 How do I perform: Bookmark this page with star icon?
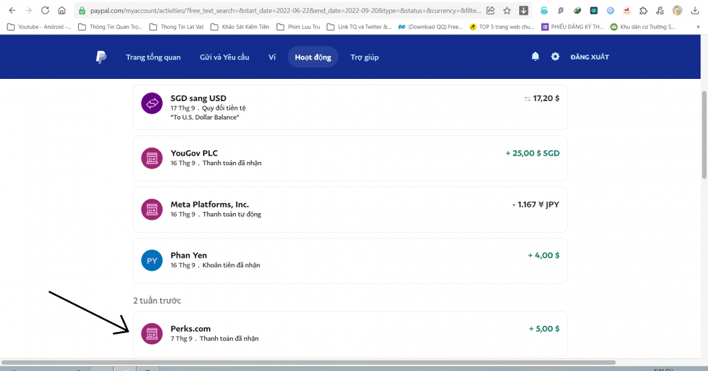[507, 10]
